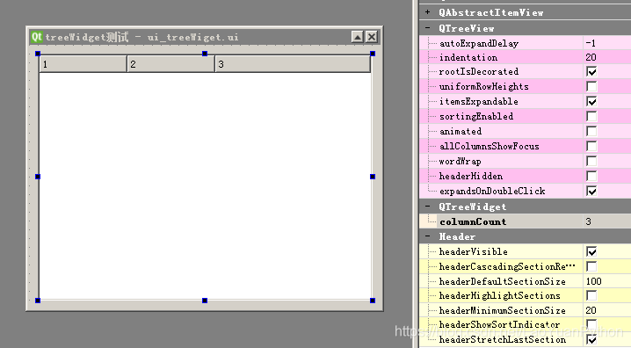Check the animated property checkbox
The width and height of the screenshot is (631, 348).
click(x=591, y=132)
